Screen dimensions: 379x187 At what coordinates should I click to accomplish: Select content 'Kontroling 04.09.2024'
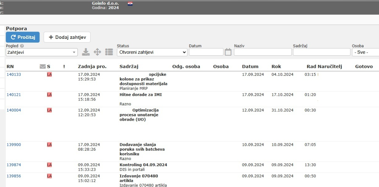tap(143, 165)
